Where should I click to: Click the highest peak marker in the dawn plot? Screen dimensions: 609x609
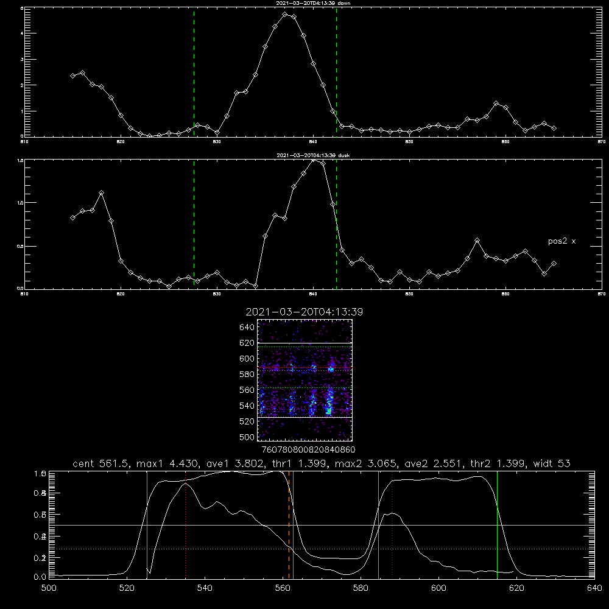(284, 15)
